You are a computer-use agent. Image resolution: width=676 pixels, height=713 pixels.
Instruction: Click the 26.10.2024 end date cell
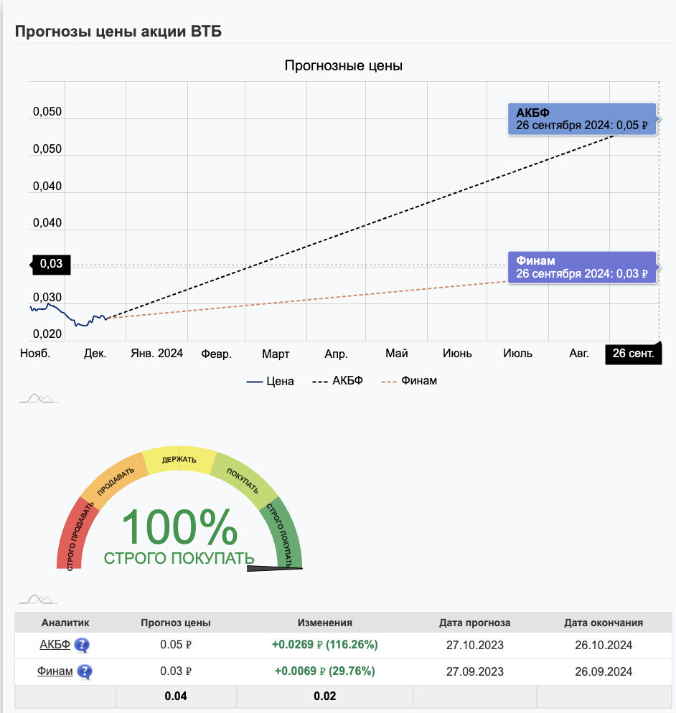(x=604, y=646)
